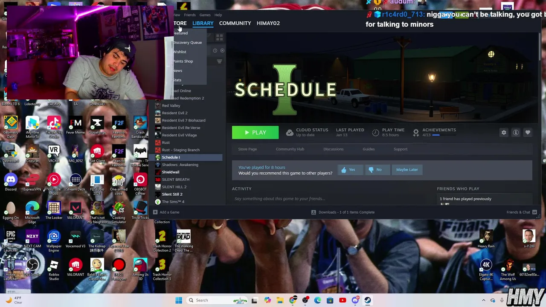This screenshot has width=546, height=307.
Task: Click the taskbar Search box
Action: click(217, 300)
